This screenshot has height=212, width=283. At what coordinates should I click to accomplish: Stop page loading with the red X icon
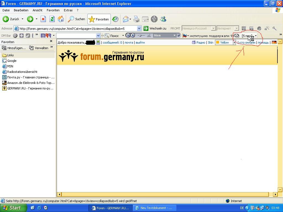(43, 19)
